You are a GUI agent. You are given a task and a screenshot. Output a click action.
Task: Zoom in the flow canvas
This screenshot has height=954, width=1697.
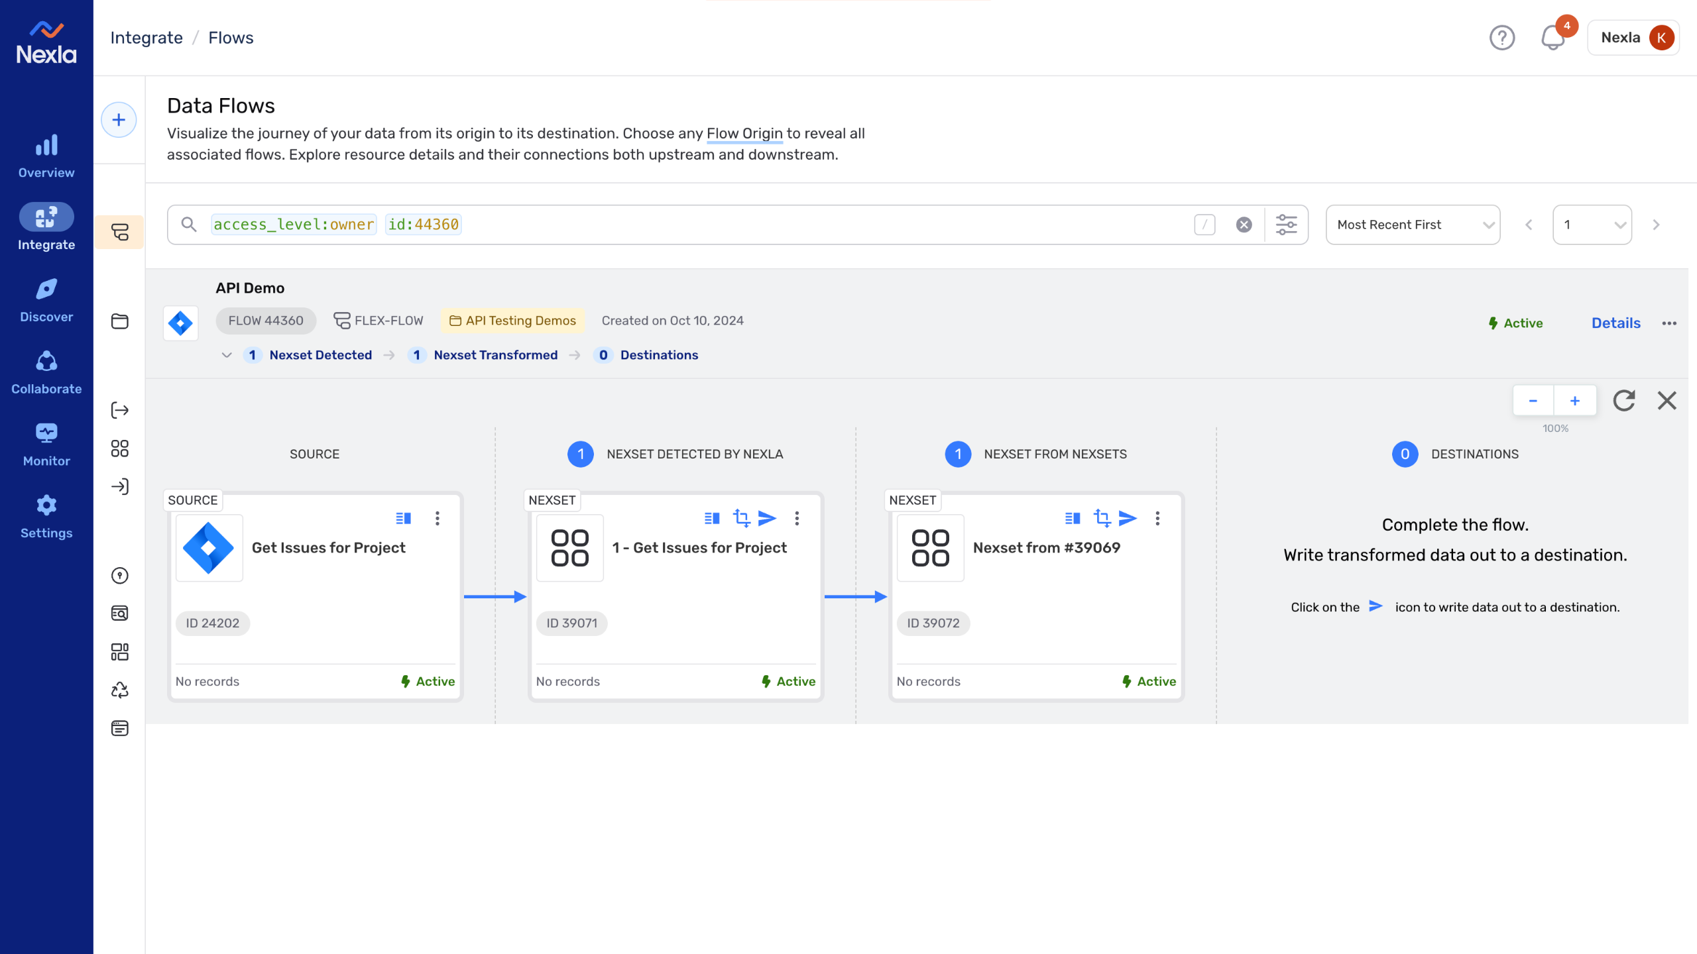click(x=1575, y=401)
